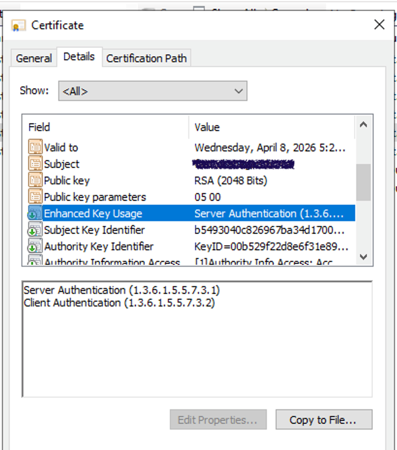
Task: Switch to the General tab
Action: [33, 58]
